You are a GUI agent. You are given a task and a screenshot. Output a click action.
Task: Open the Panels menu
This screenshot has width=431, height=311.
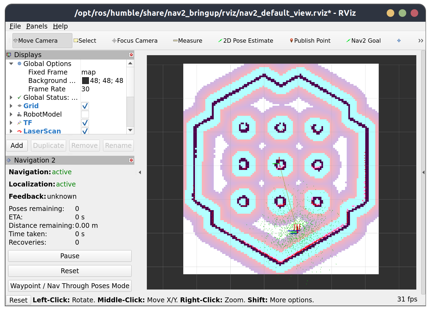click(x=37, y=26)
